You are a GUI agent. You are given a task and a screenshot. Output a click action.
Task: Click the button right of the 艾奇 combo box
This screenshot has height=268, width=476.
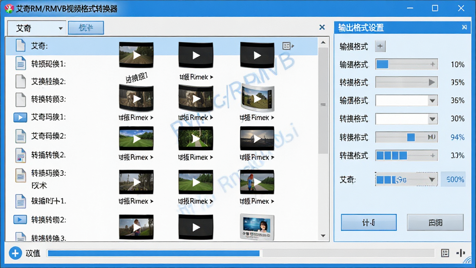tap(86, 27)
